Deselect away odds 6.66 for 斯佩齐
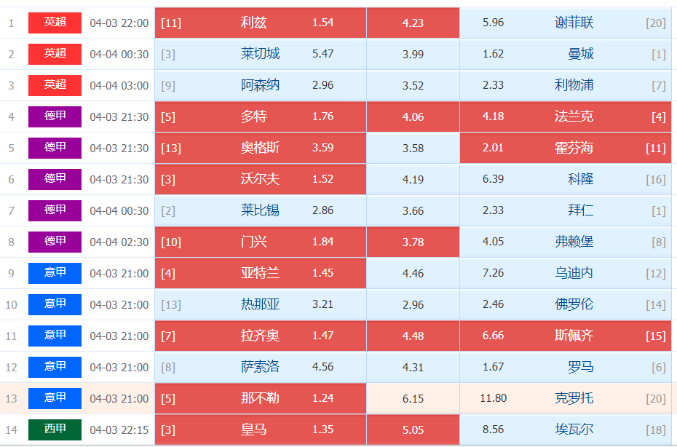Image resolution: width=677 pixels, height=447 pixels. 493,336
